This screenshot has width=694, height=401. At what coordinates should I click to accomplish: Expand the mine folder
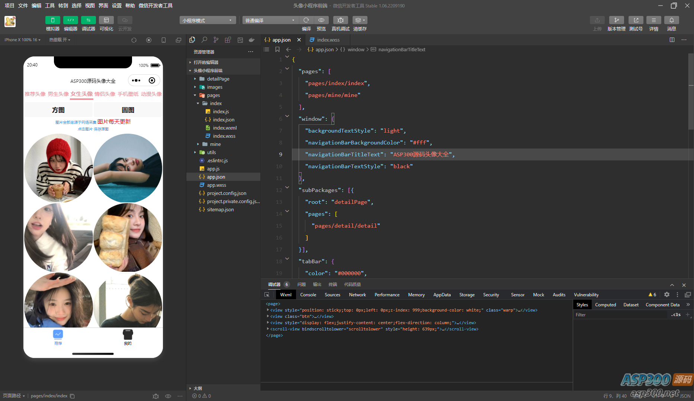(x=215, y=144)
